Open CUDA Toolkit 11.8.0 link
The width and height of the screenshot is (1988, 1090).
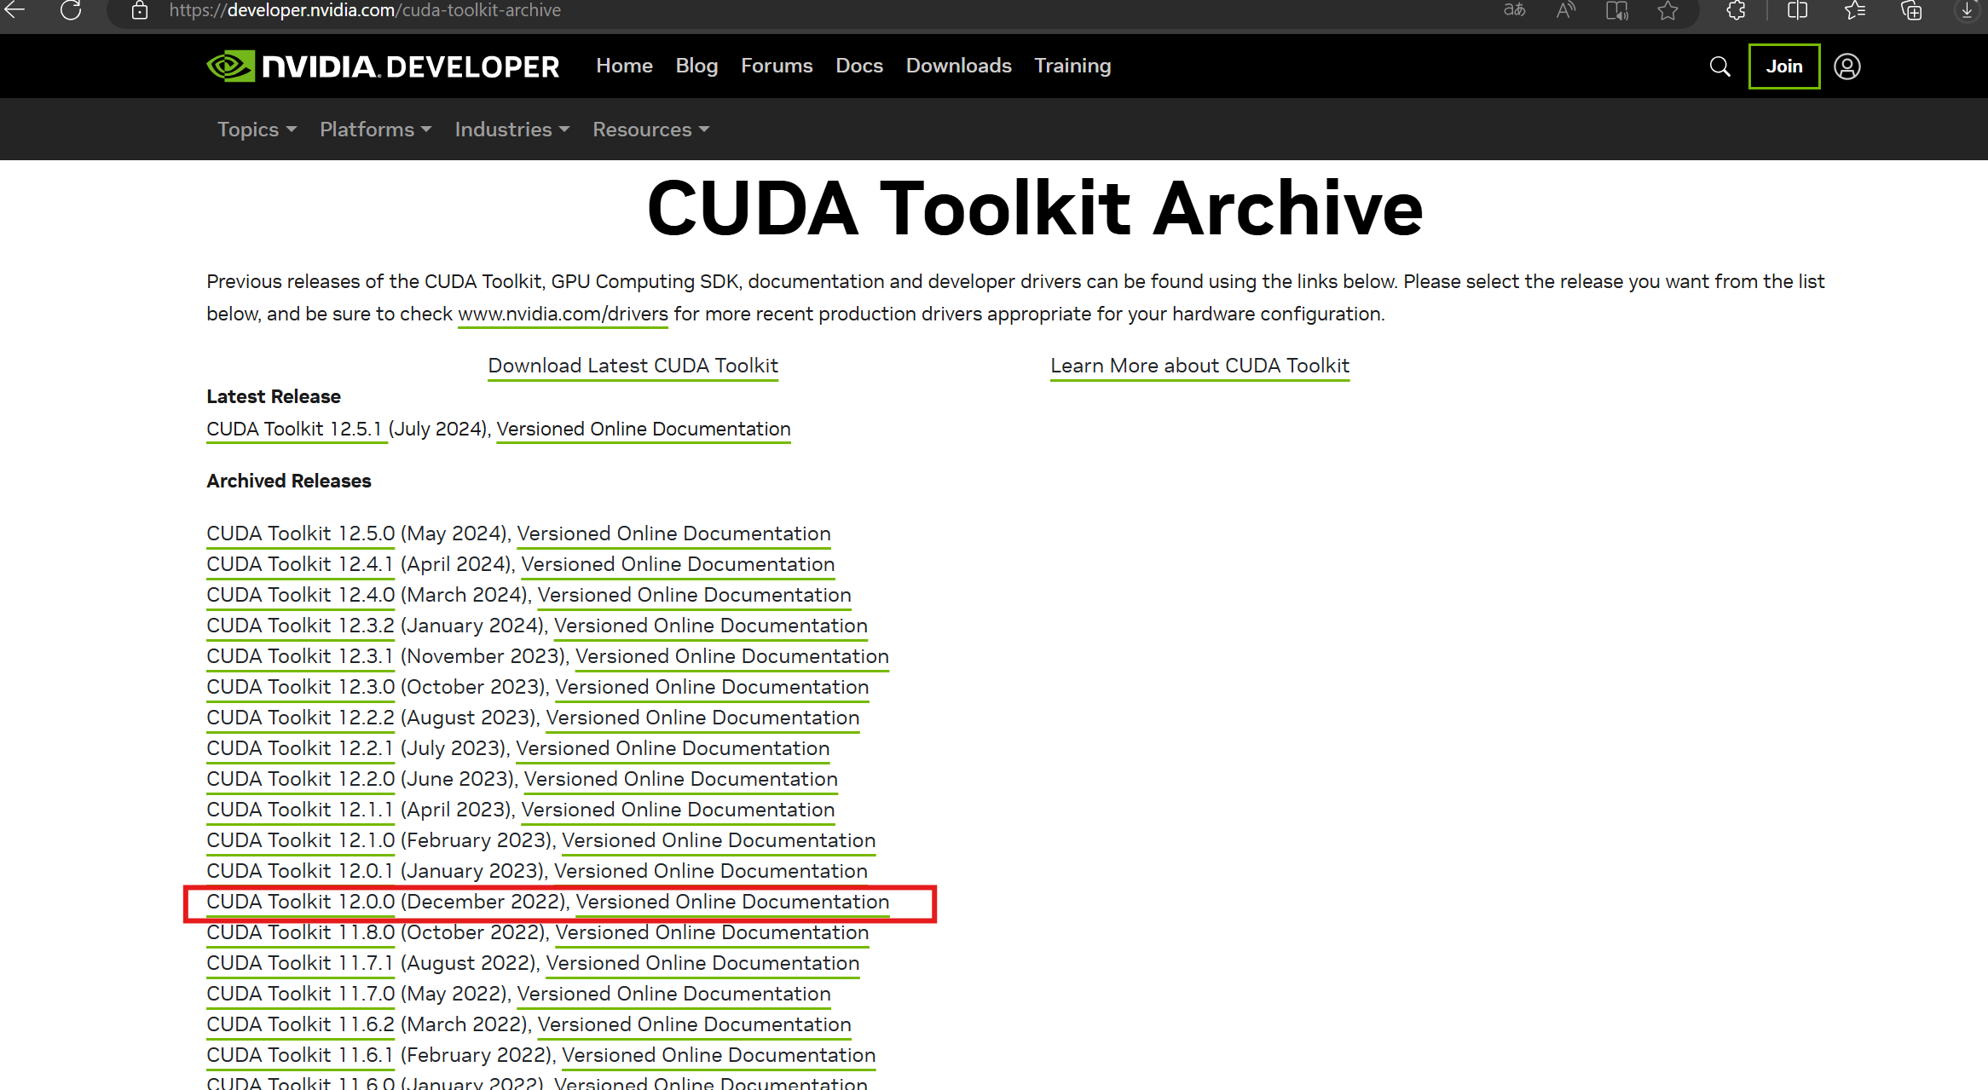(301, 932)
